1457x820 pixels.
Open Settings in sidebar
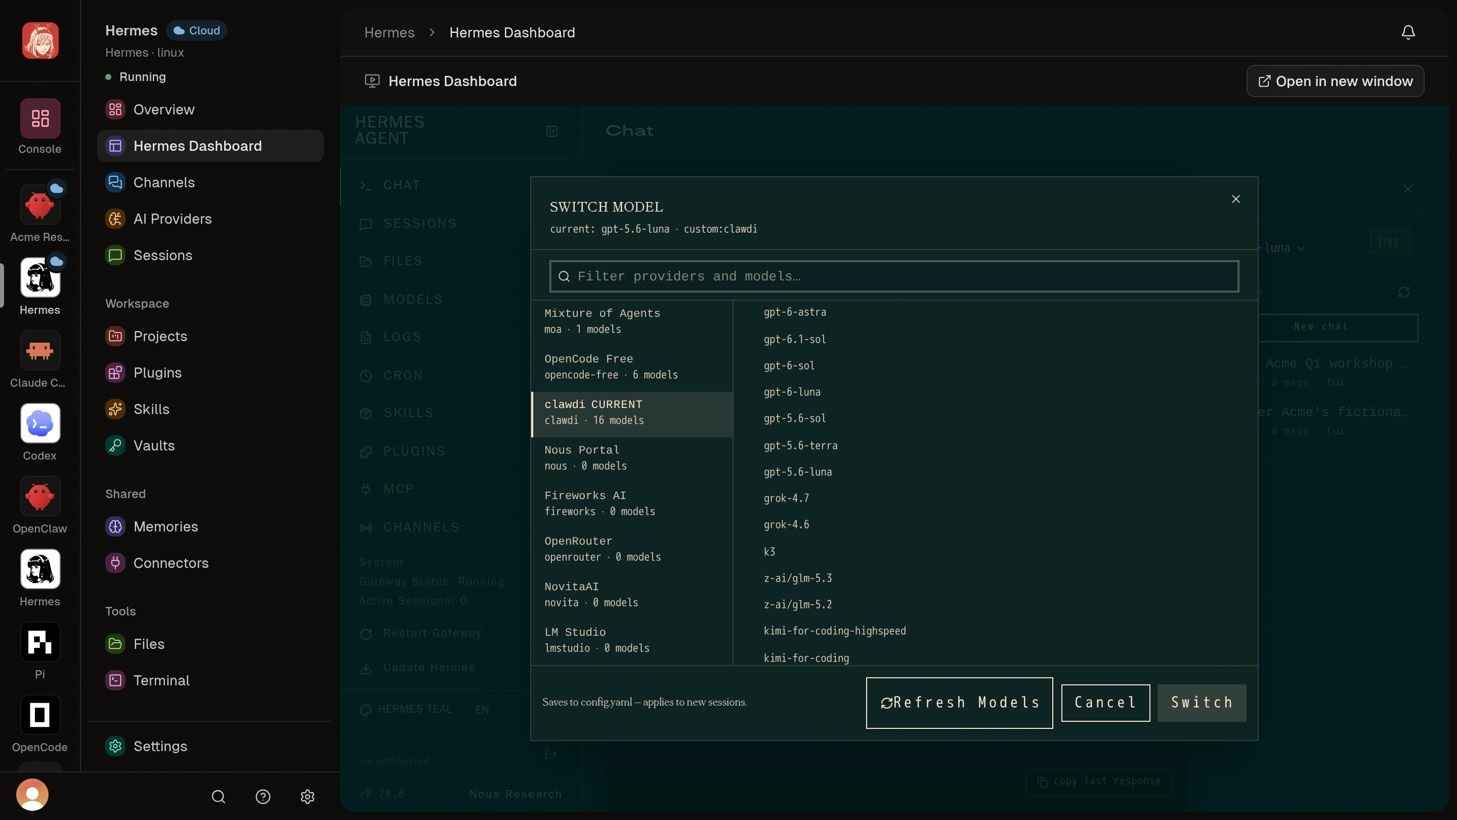coord(210,747)
